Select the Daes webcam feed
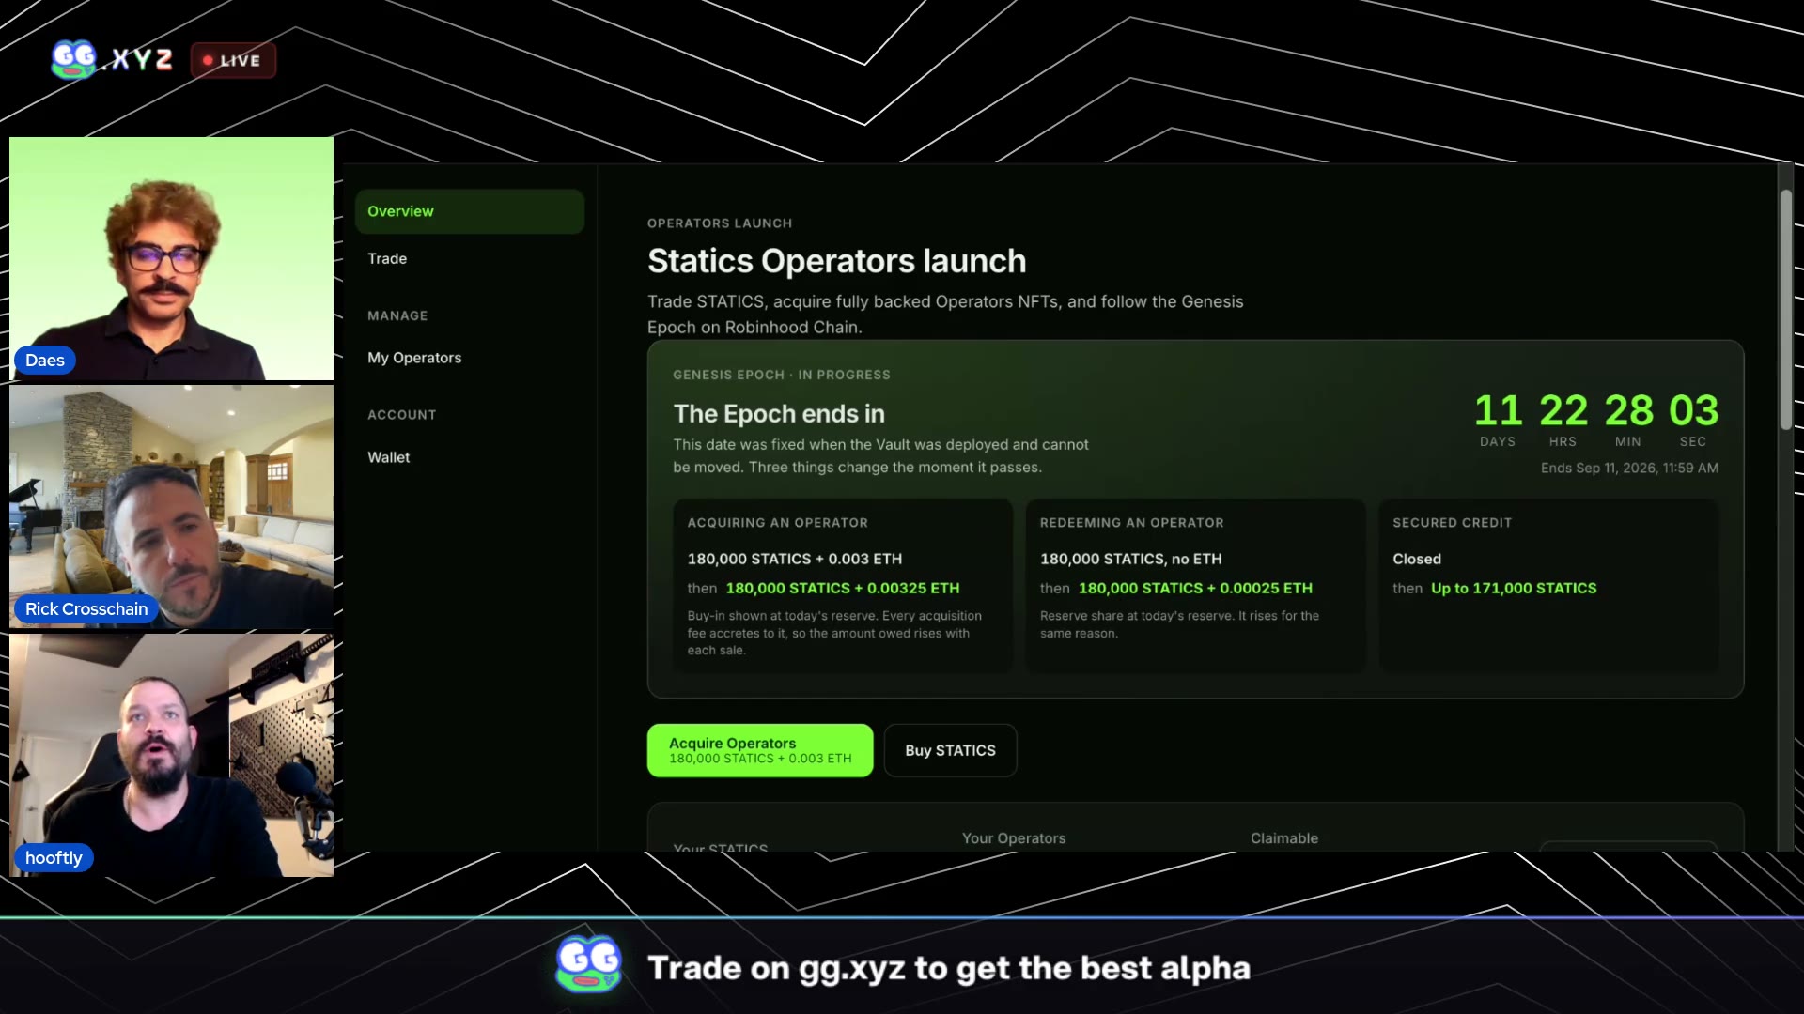This screenshot has width=1804, height=1014. 171,258
